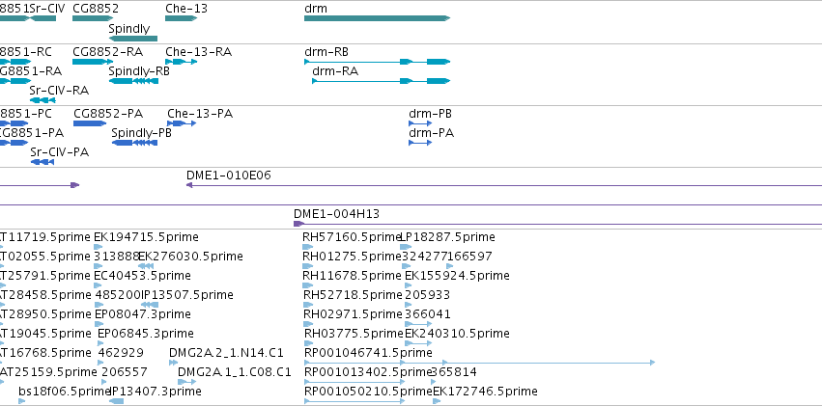
Task: Open the DME1-010E06 clone label
Action: pos(229,176)
